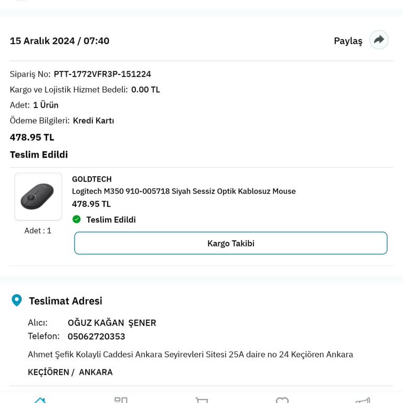Click the Paylaş share label
The height and width of the screenshot is (403, 403).
(348, 41)
